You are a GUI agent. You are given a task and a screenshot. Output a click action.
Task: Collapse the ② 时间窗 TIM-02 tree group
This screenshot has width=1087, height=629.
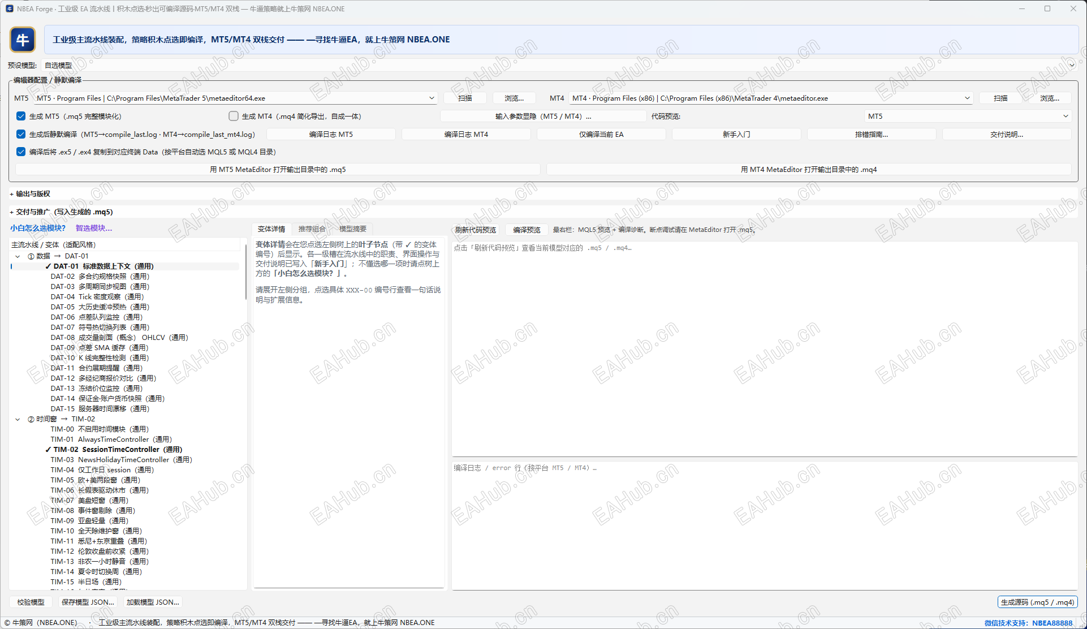18,419
